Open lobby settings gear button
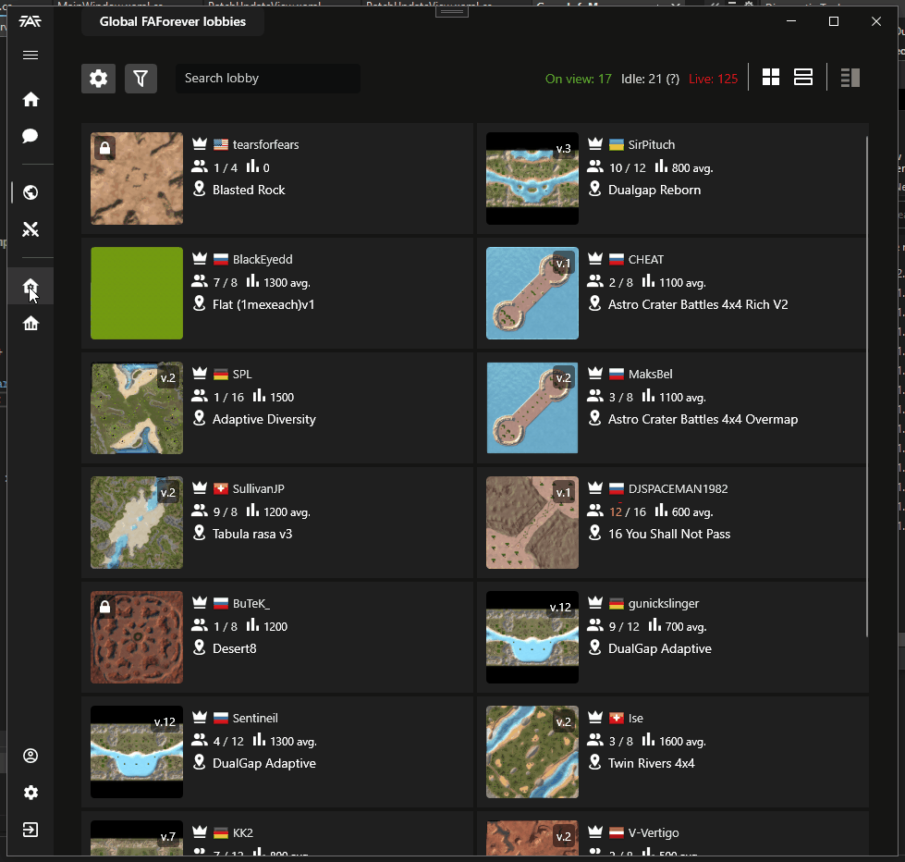The image size is (905, 862). point(99,79)
